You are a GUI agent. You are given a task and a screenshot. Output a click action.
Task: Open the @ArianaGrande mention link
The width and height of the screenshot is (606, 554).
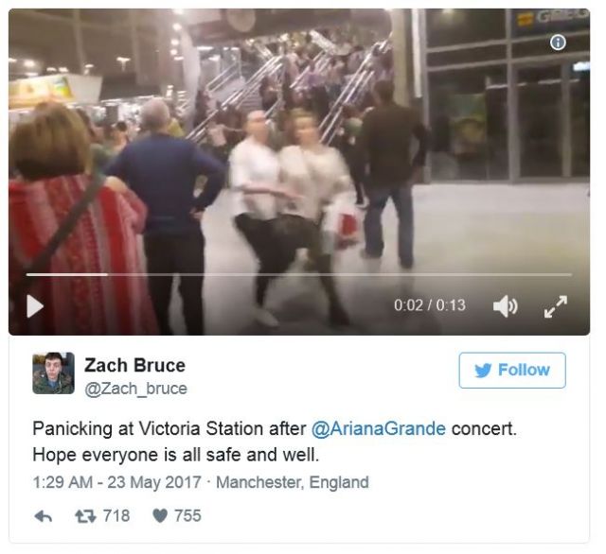[x=379, y=429]
